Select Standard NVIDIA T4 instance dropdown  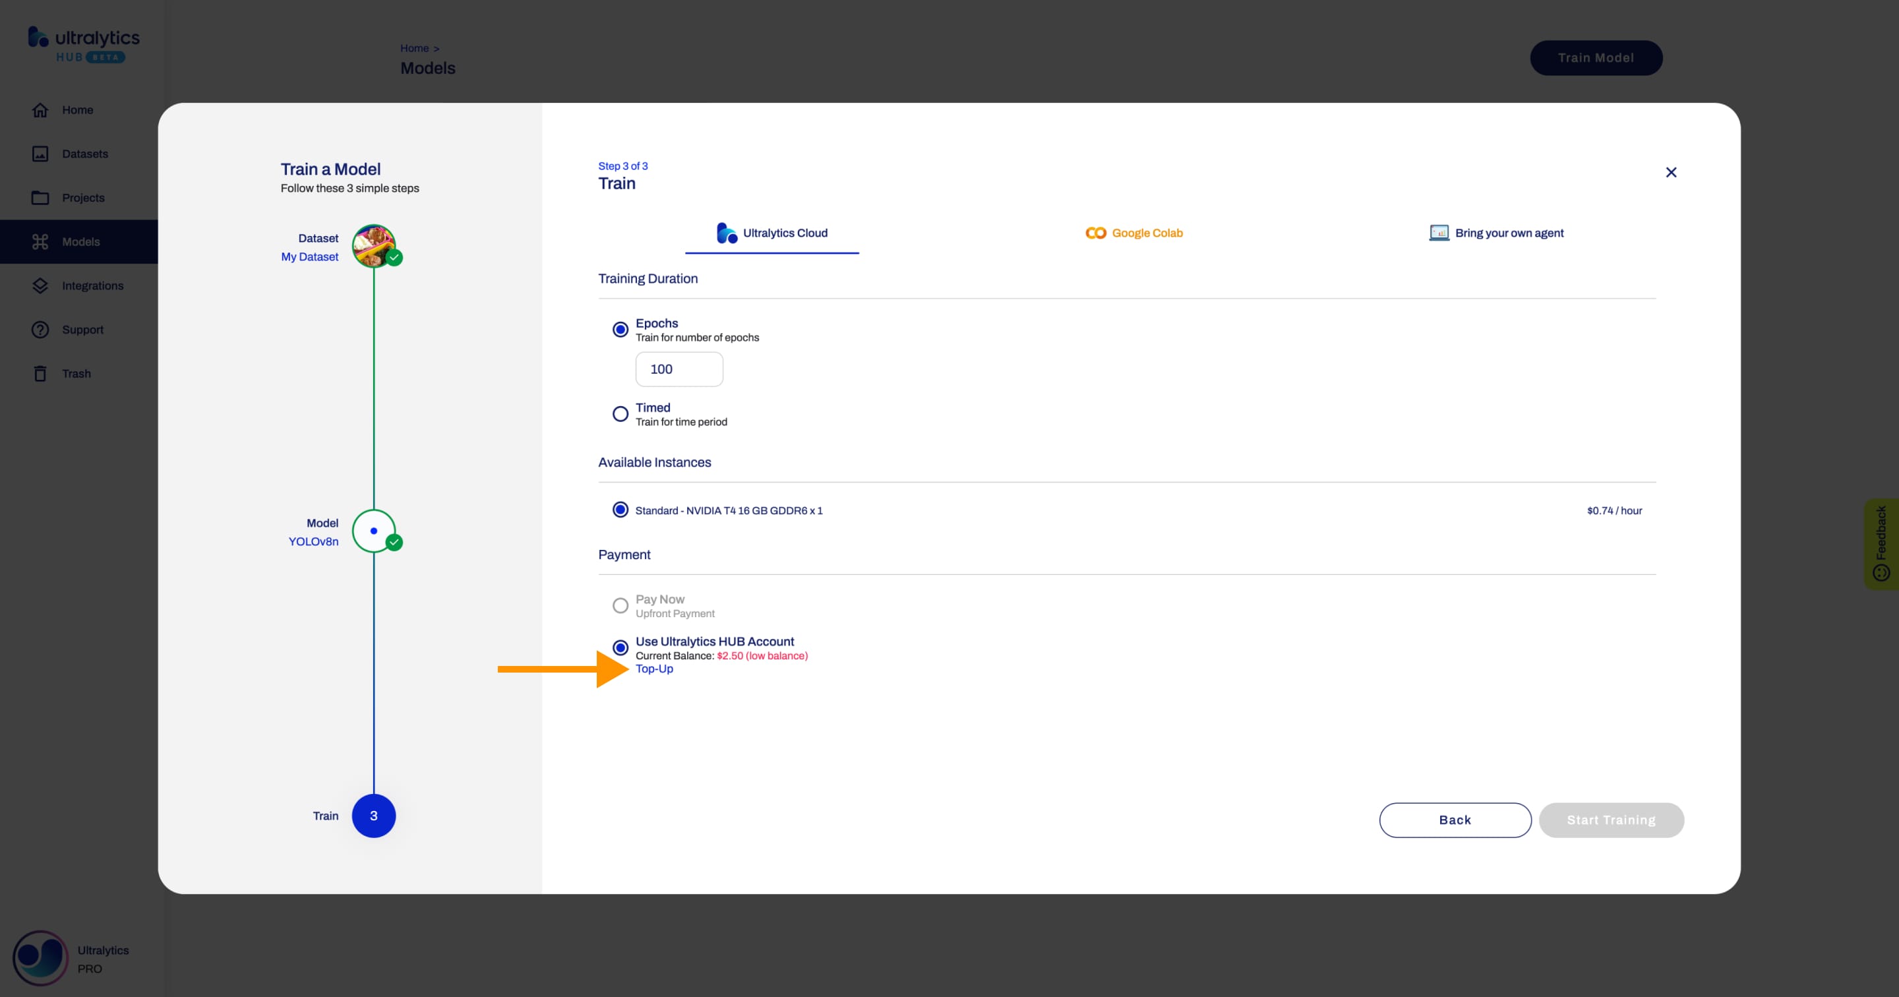point(727,510)
